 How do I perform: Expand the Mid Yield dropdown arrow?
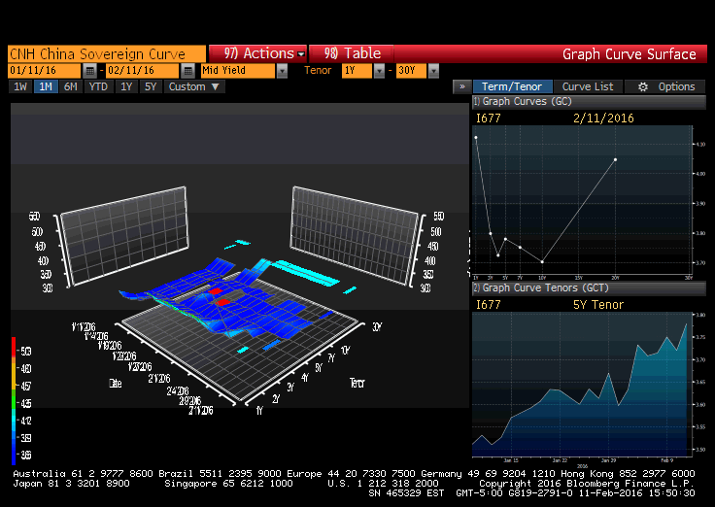click(x=283, y=71)
